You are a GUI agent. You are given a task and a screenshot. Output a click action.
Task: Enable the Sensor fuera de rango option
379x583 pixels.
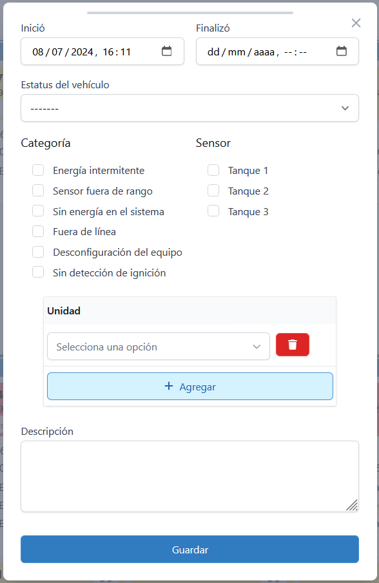tap(38, 191)
